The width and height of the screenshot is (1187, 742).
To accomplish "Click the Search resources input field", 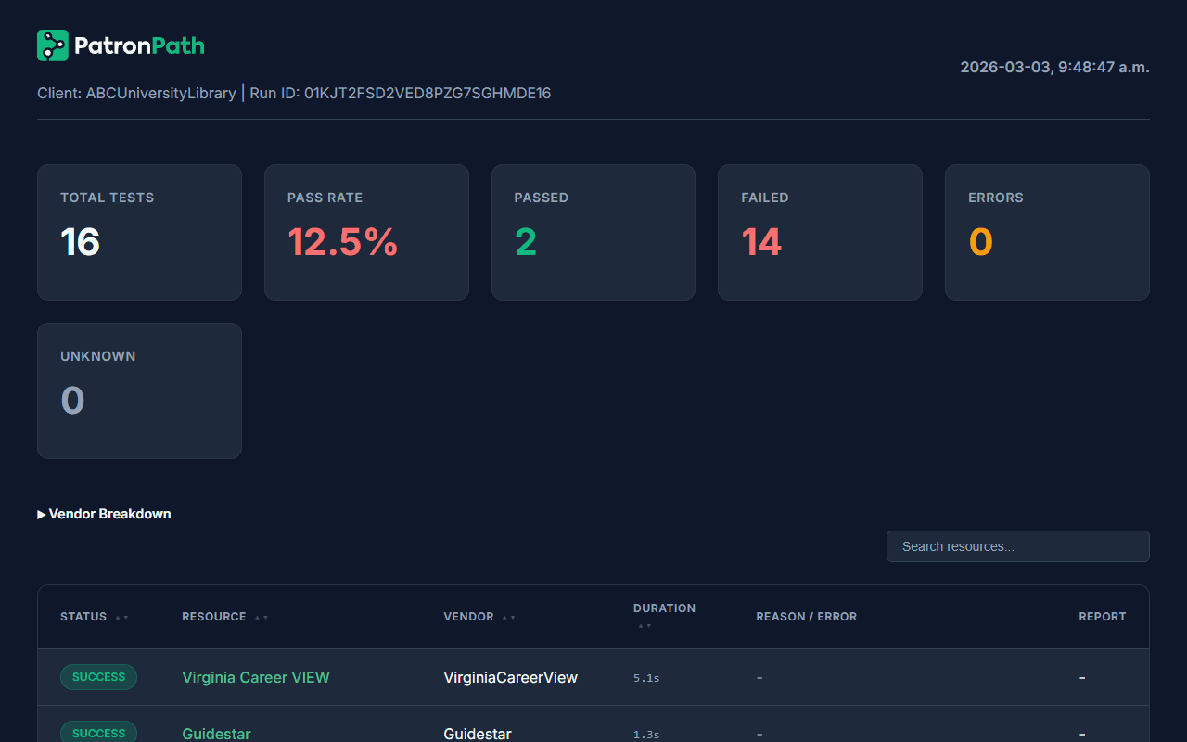I will tap(1017, 545).
